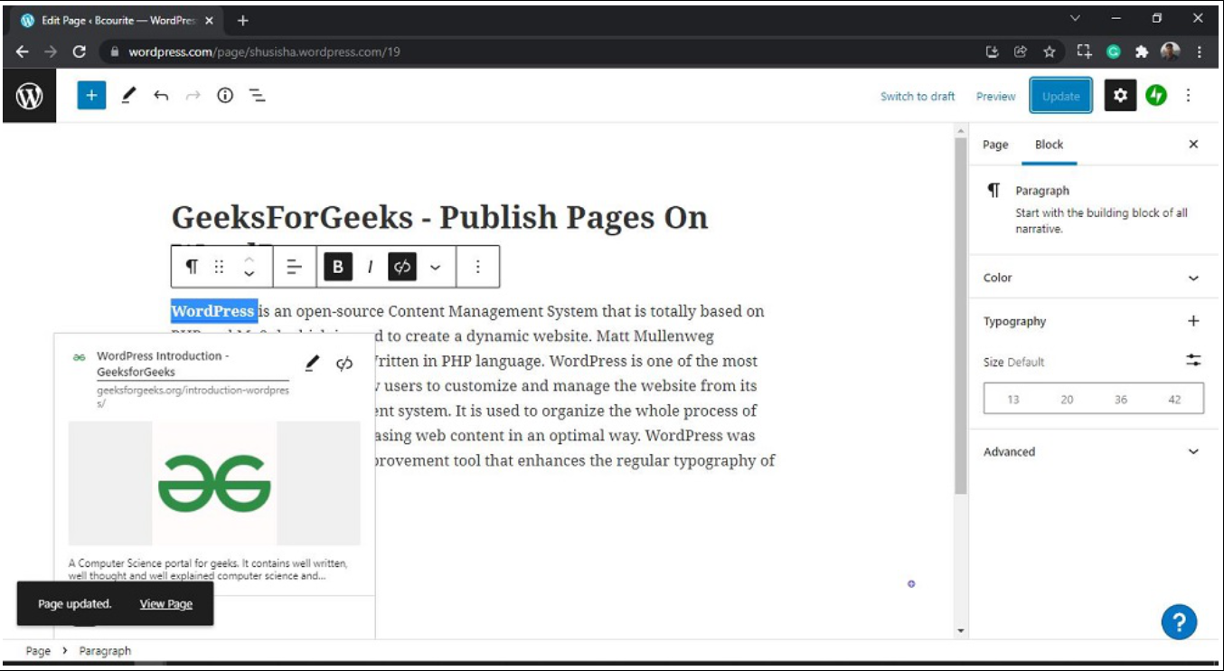
Task: Select the Tools pencil icon in top toolbar
Action: 127,95
